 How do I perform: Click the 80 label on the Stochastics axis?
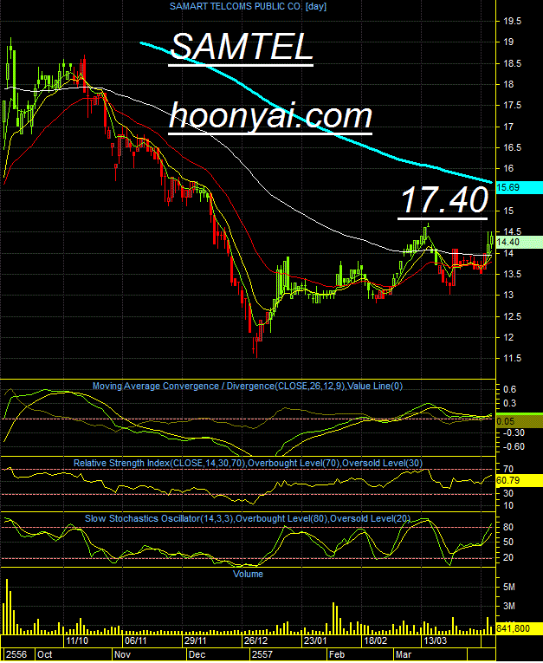pos(508,527)
